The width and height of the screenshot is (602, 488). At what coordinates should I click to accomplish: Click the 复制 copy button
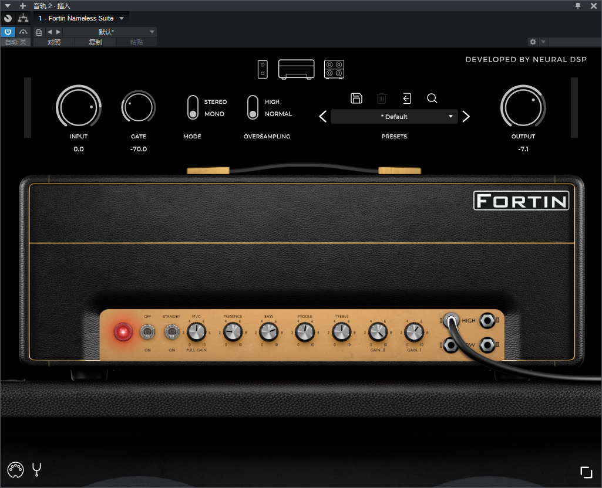tap(95, 42)
